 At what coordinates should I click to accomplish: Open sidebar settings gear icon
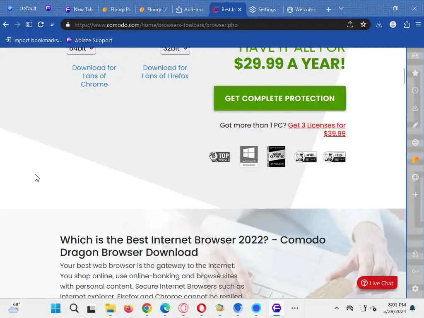click(x=415, y=289)
